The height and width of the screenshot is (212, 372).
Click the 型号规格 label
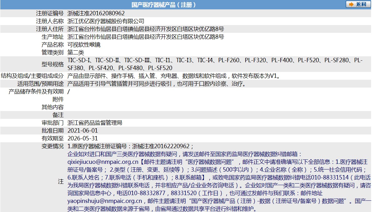pos(53,64)
